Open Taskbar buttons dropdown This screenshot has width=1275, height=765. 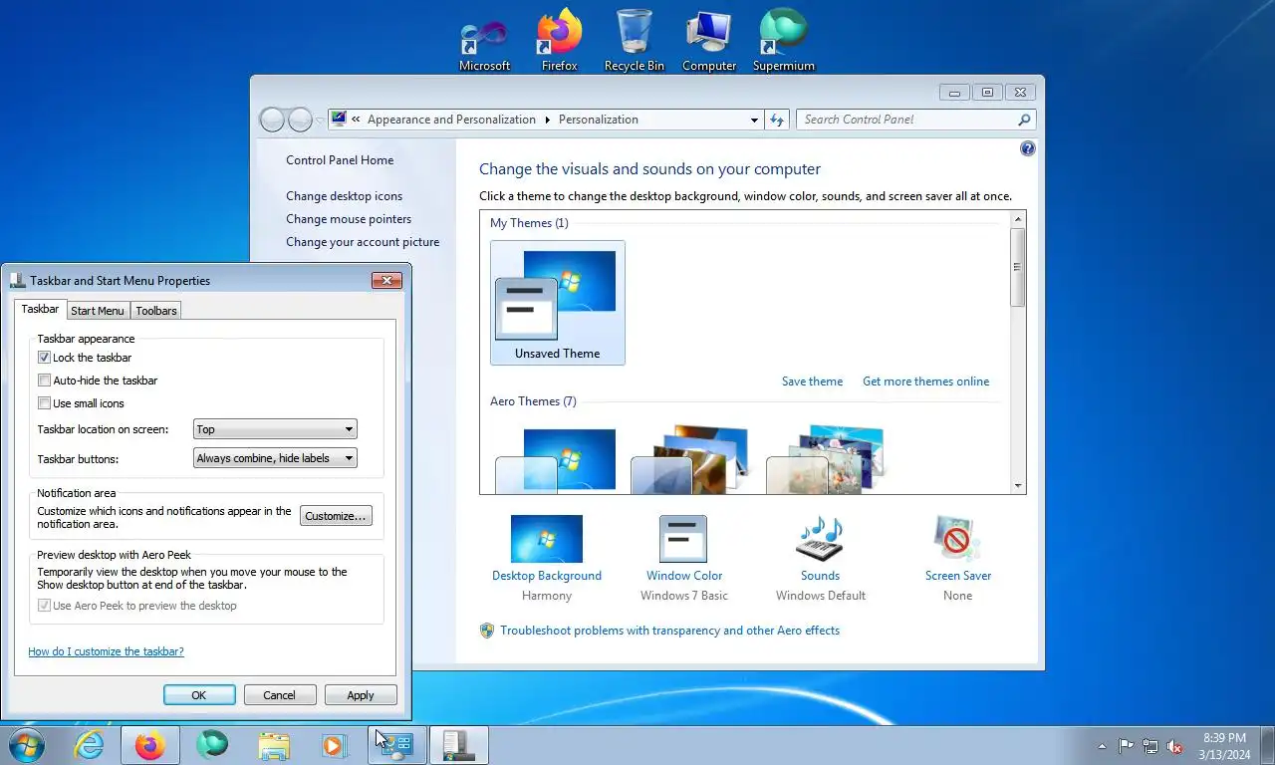(x=275, y=458)
